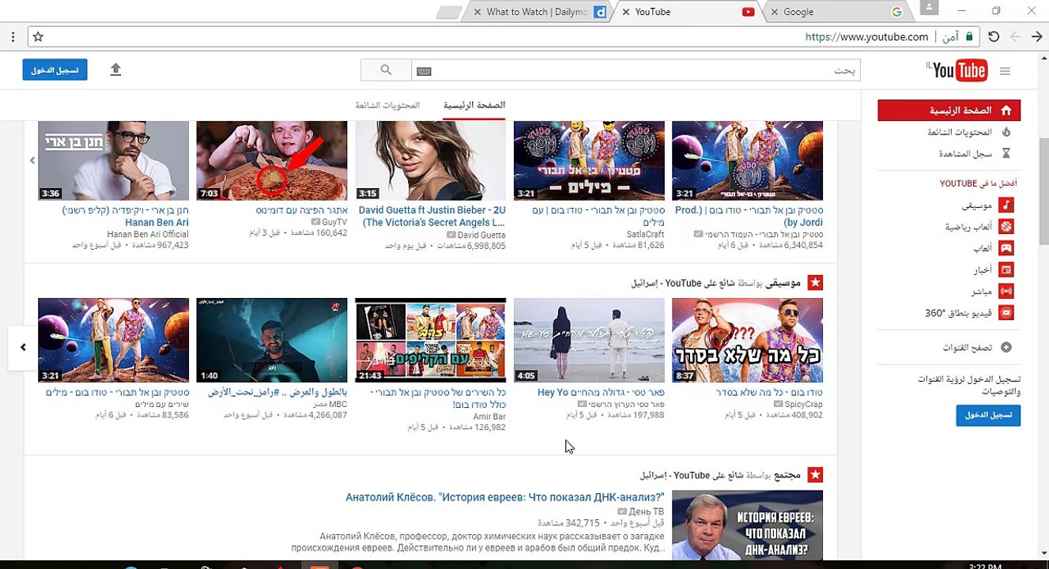Viewport: 1049px width, 569px height.
Task: Click the browser address bar URL
Action: pos(866,37)
